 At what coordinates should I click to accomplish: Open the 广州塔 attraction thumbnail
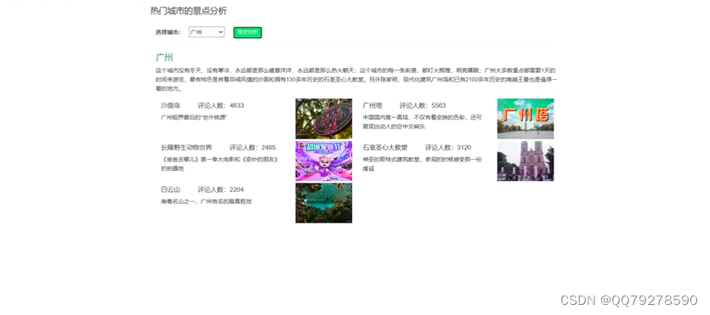525,118
